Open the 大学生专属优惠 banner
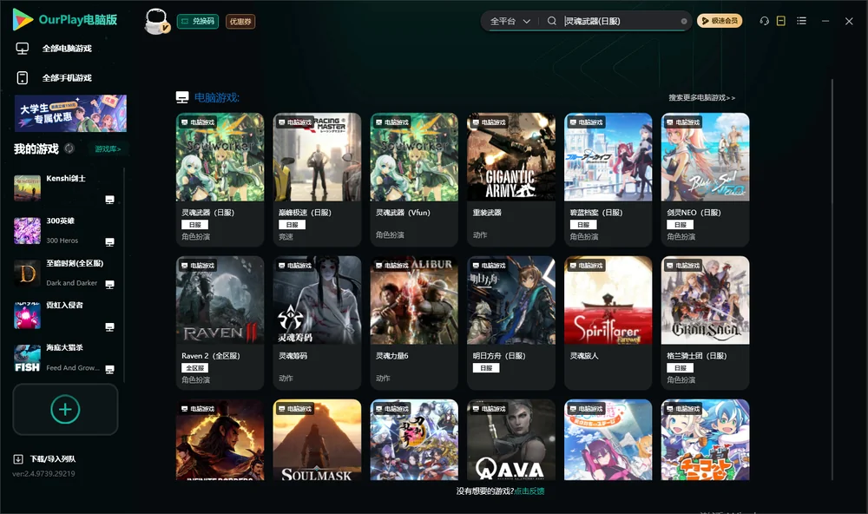Screen dimensions: 868x514 tap(71, 114)
